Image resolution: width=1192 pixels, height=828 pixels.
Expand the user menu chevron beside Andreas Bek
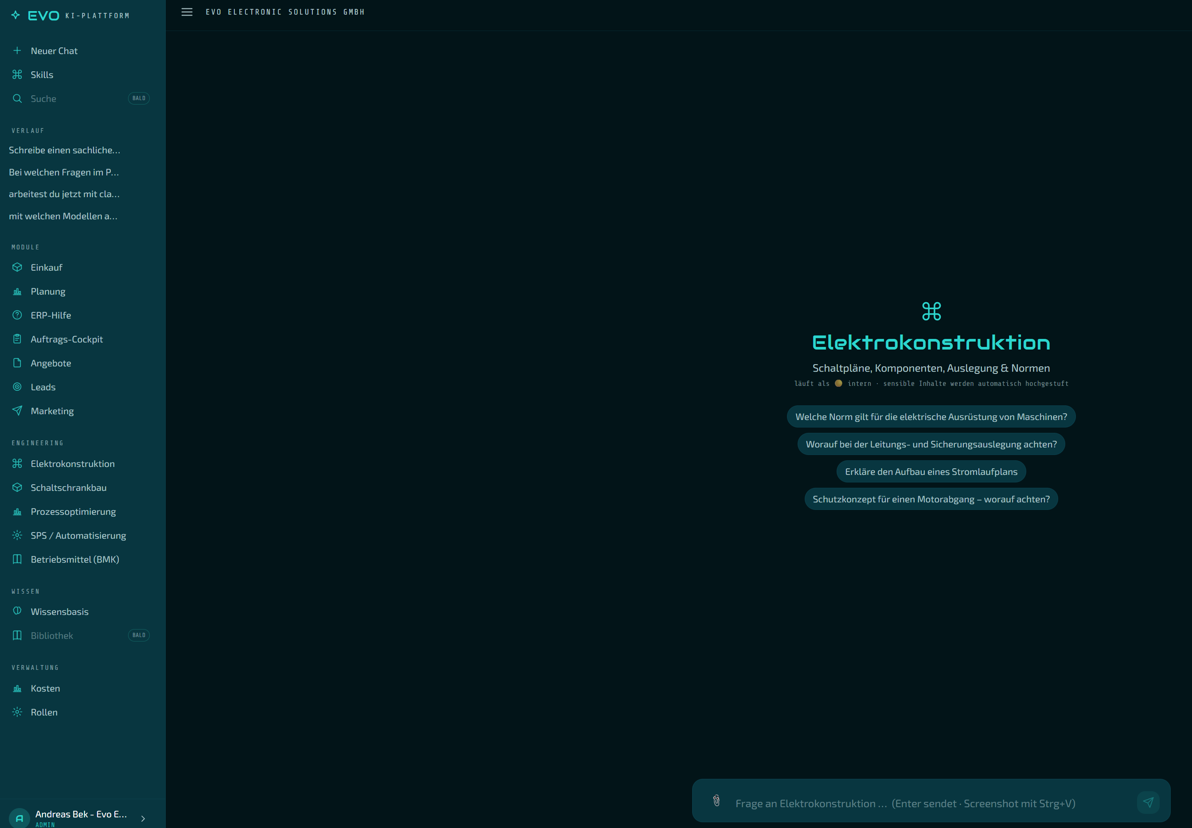pyautogui.click(x=143, y=819)
